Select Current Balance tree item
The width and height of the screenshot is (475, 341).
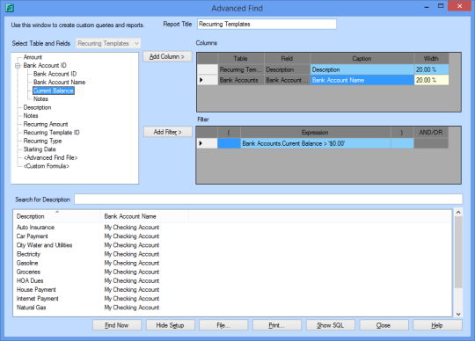pos(54,91)
